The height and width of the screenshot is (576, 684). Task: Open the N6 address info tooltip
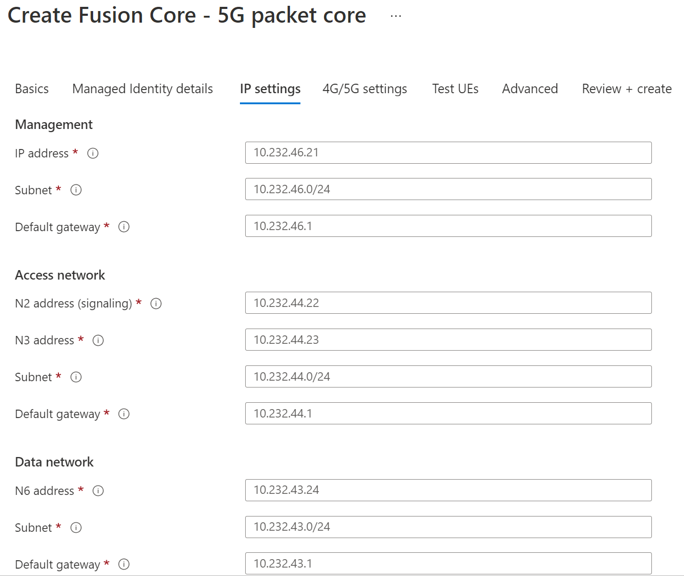point(98,490)
